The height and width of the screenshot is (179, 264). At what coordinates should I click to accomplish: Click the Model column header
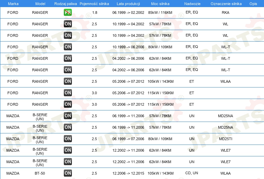(x=40, y=4)
